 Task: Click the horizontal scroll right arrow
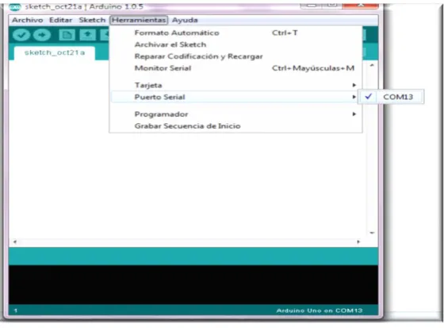[358, 241]
